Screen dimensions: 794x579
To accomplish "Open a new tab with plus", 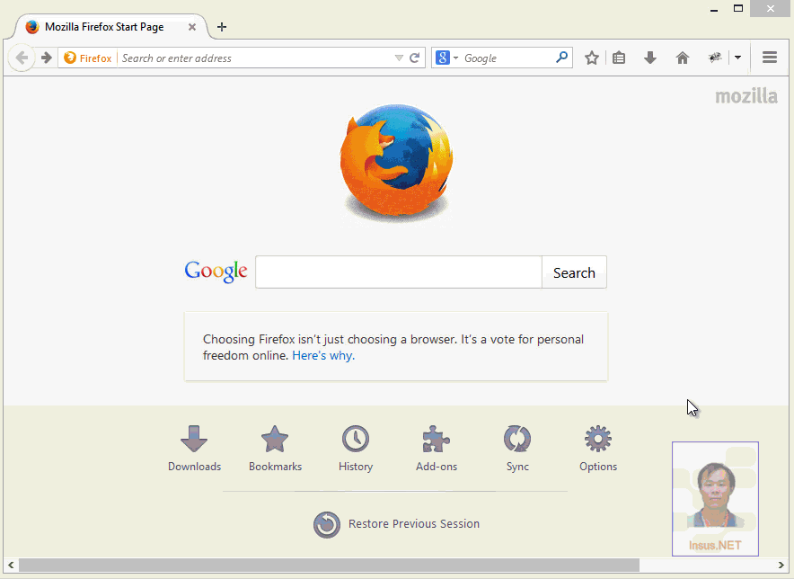I will click(221, 27).
